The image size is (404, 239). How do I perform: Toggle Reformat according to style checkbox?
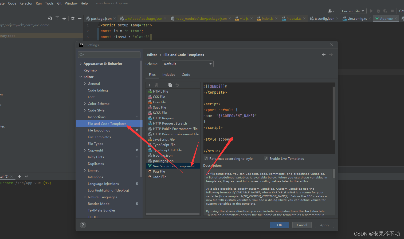coord(206,158)
